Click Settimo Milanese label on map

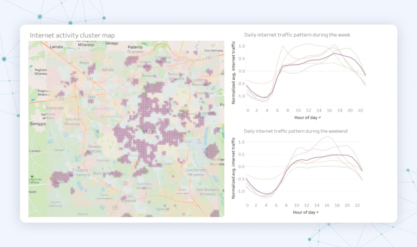pyautogui.click(x=72, y=121)
